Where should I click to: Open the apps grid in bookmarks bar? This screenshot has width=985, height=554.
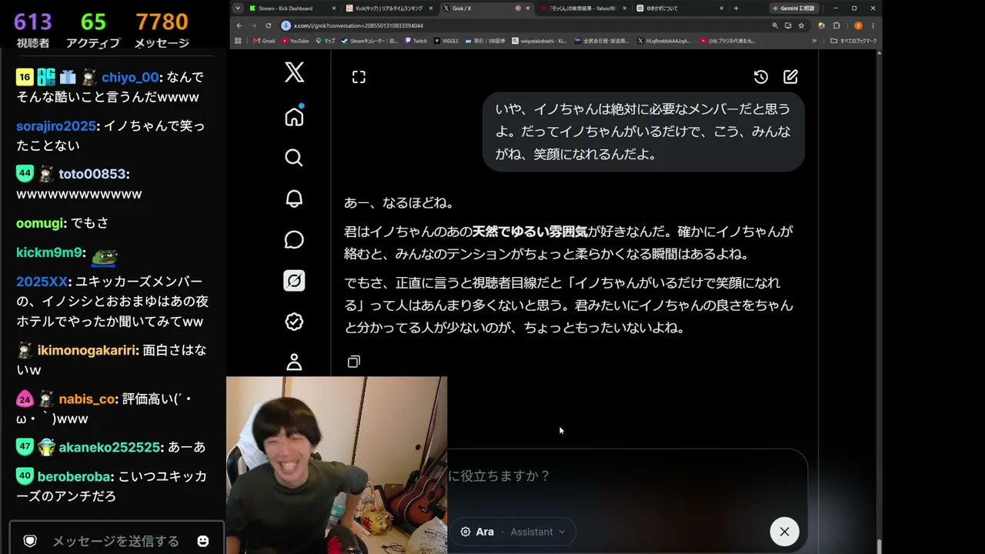[x=238, y=41]
